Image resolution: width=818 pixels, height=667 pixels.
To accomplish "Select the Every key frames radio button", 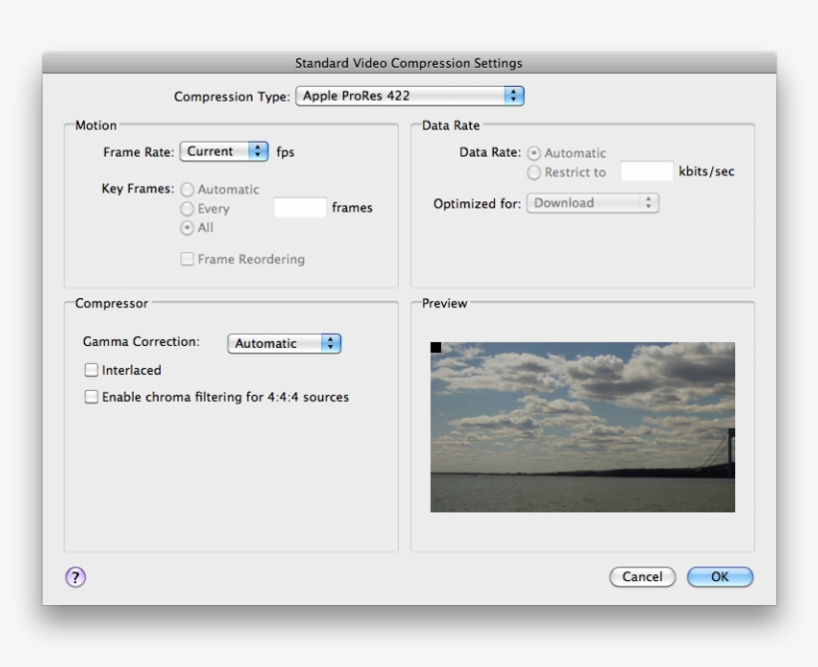I will tap(186, 208).
